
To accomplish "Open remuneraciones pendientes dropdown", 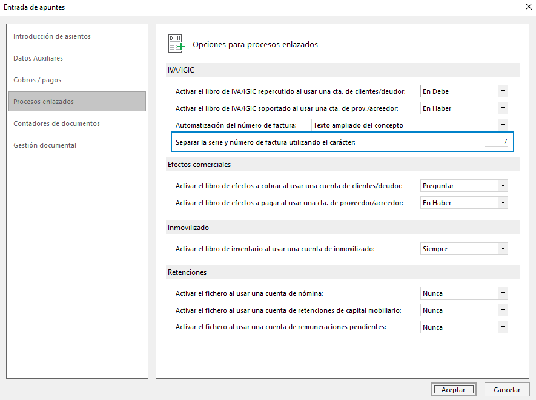I will click(x=464, y=327).
